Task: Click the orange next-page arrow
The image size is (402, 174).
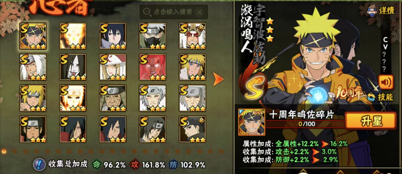Action: click(218, 79)
